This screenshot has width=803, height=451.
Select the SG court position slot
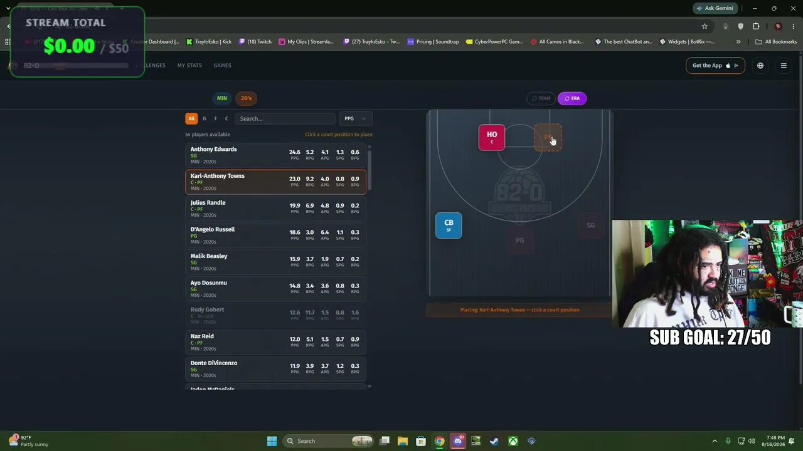coord(590,225)
